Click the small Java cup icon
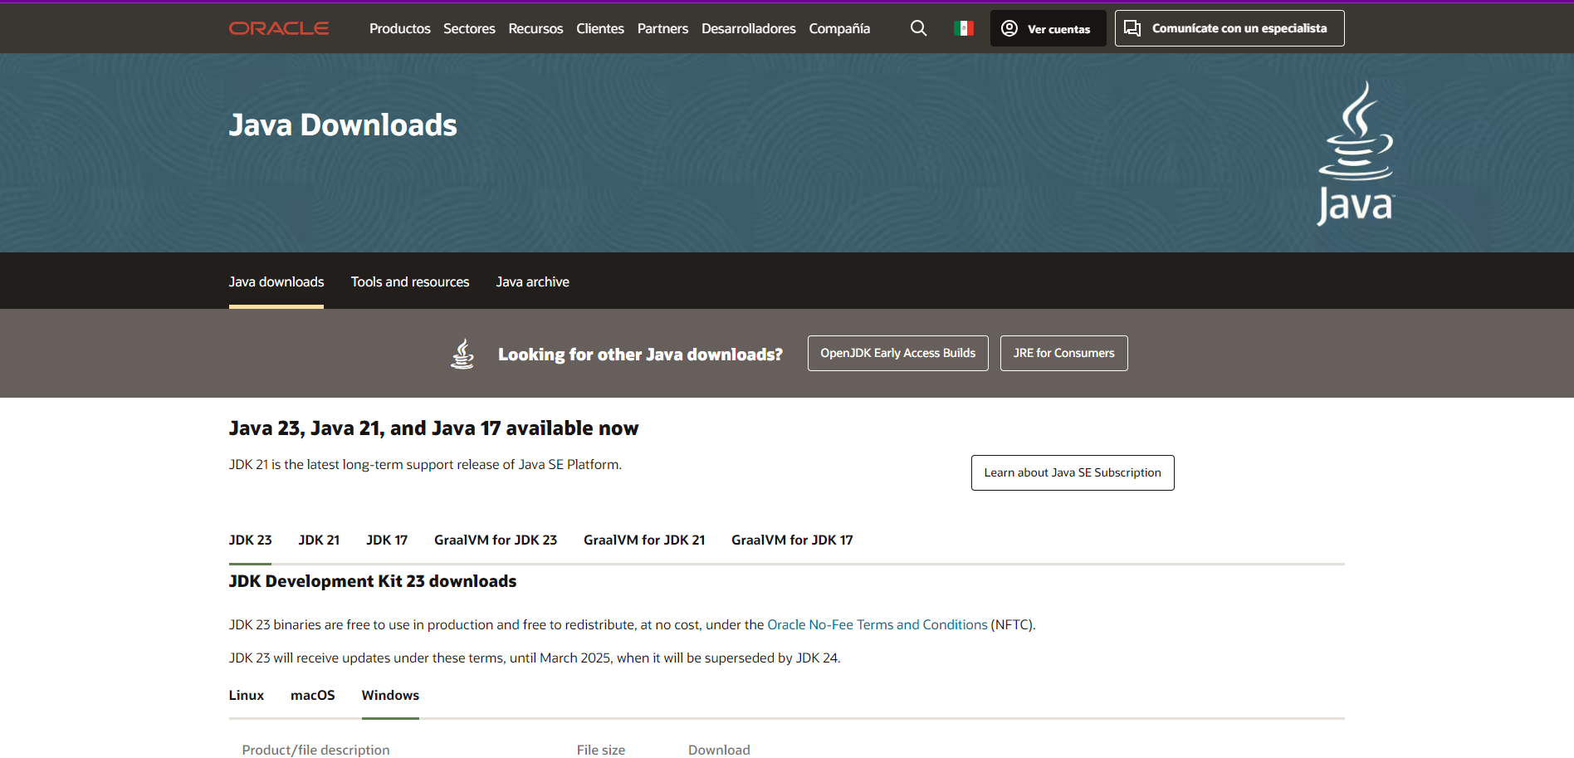Screen dimensions: 1574x758 tap(462, 354)
